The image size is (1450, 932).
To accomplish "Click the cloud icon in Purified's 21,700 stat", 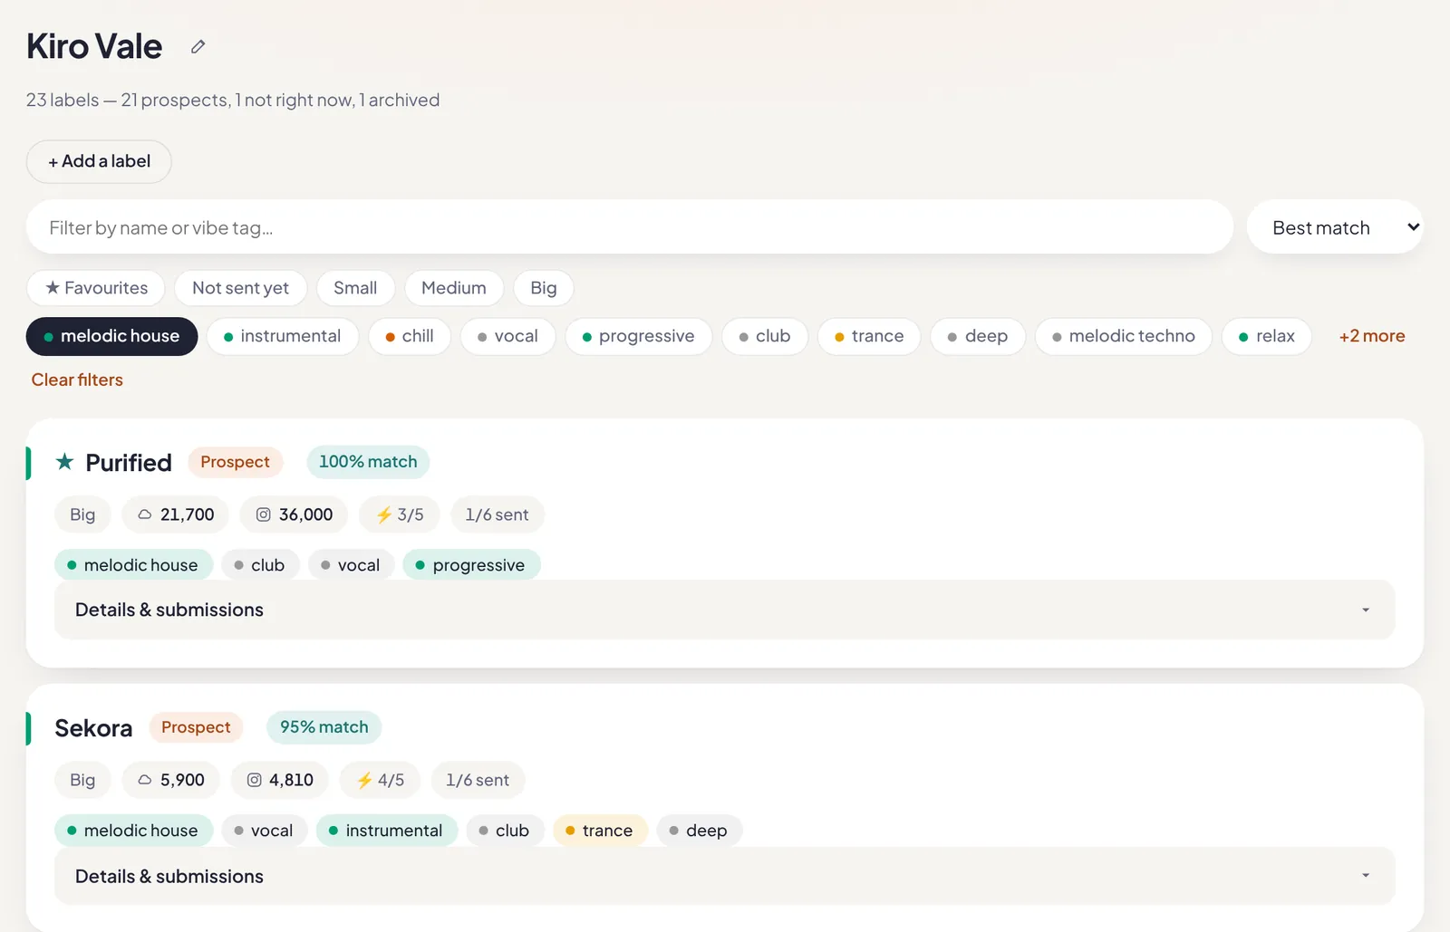I will 145,514.
